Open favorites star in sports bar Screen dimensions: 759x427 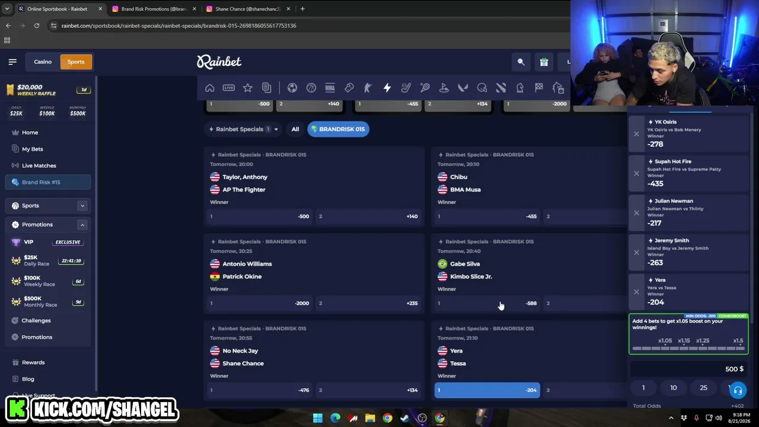(x=248, y=88)
